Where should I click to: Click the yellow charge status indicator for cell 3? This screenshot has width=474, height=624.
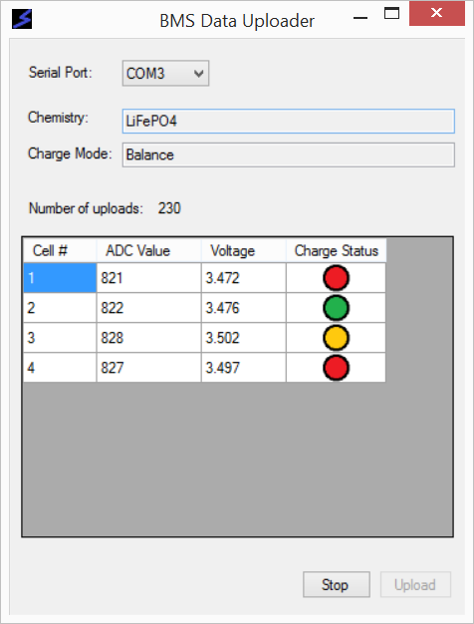336,338
